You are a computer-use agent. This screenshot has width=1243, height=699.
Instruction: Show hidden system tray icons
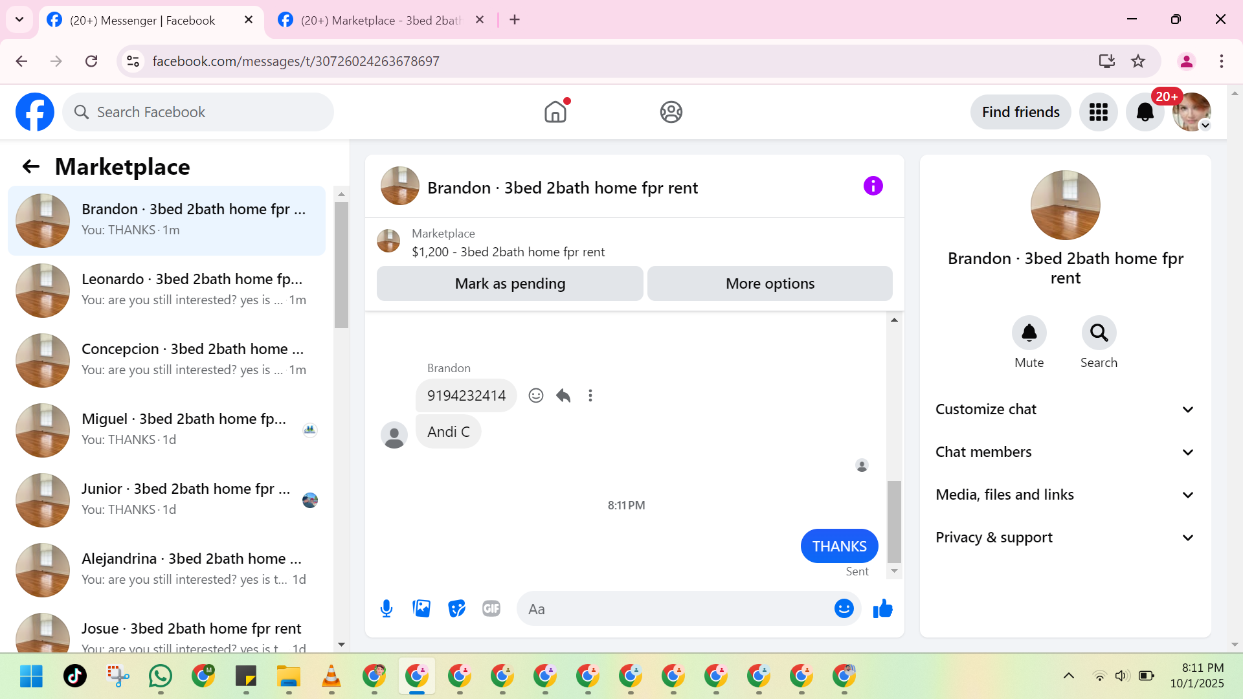pos(1069,676)
